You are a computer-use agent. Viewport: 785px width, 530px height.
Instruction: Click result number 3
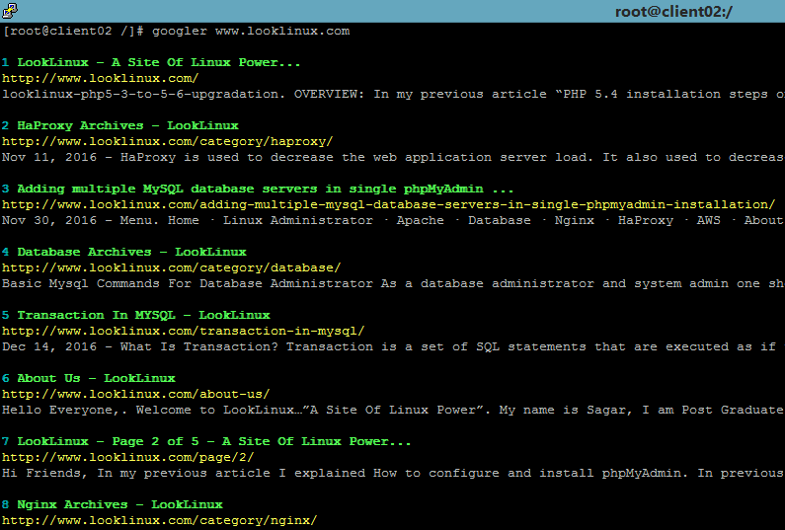pyautogui.click(x=6, y=189)
